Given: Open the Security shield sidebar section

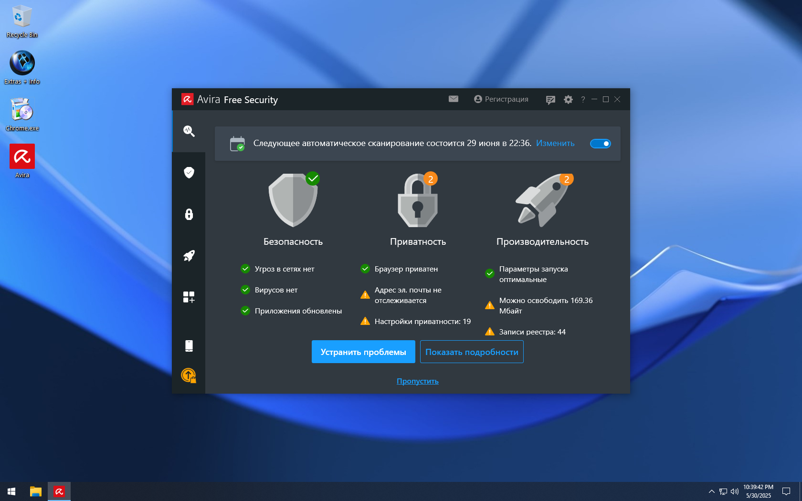Looking at the screenshot, I should coord(189,172).
